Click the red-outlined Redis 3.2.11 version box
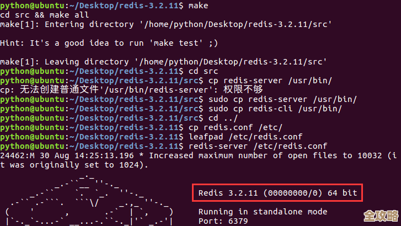The width and height of the screenshot is (401, 226). click(x=277, y=193)
